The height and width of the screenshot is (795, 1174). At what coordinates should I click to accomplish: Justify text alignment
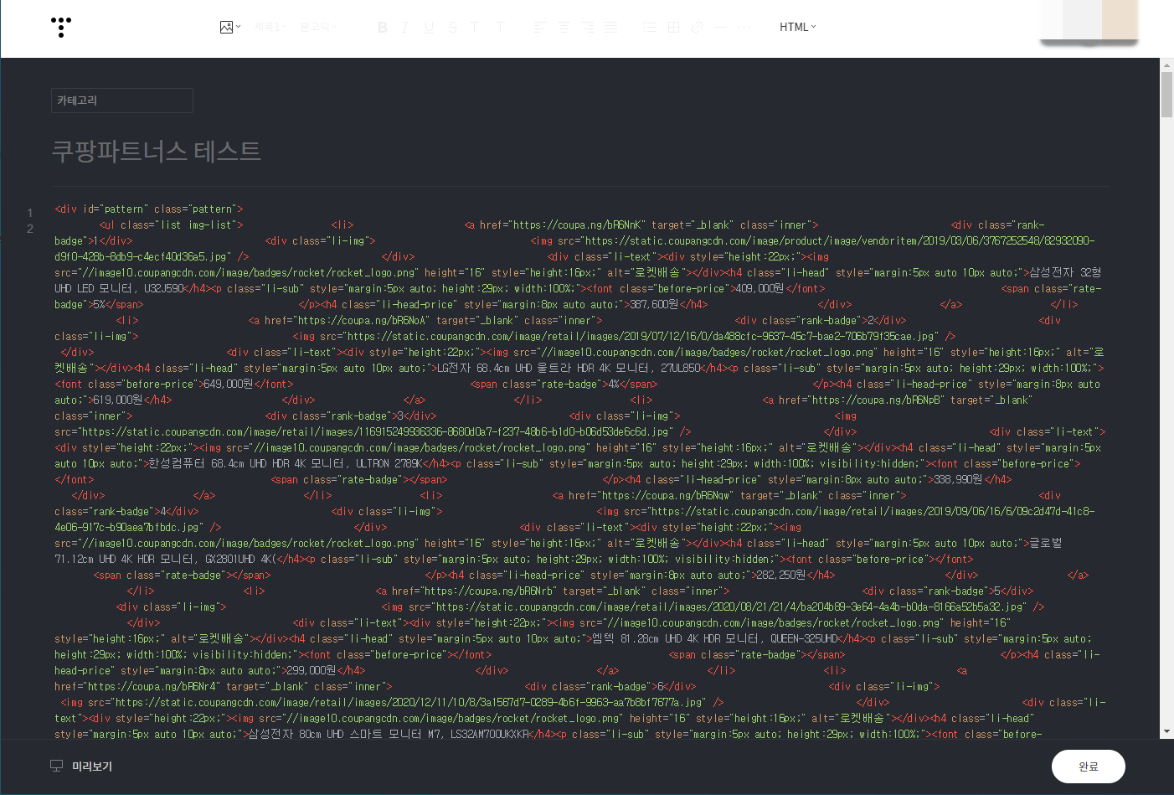(610, 27)
